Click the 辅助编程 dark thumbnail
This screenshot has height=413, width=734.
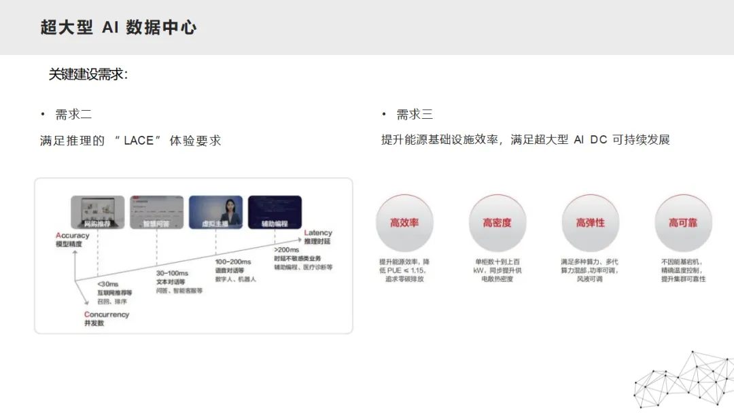click(x=275, y=213)
